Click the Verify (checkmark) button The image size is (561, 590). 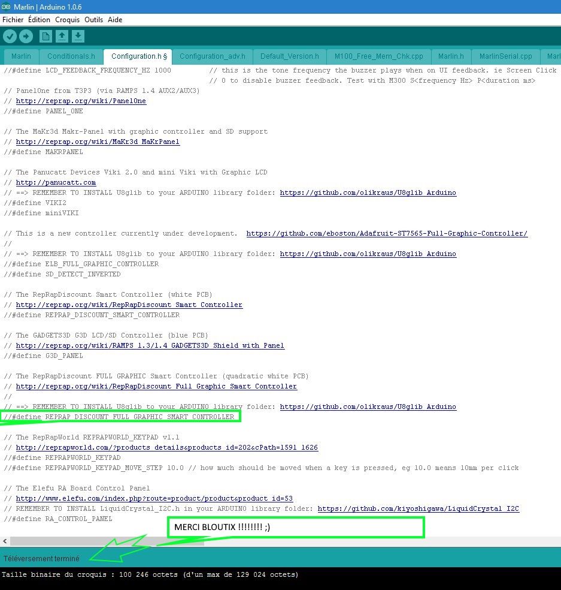[x=10, y=37]
